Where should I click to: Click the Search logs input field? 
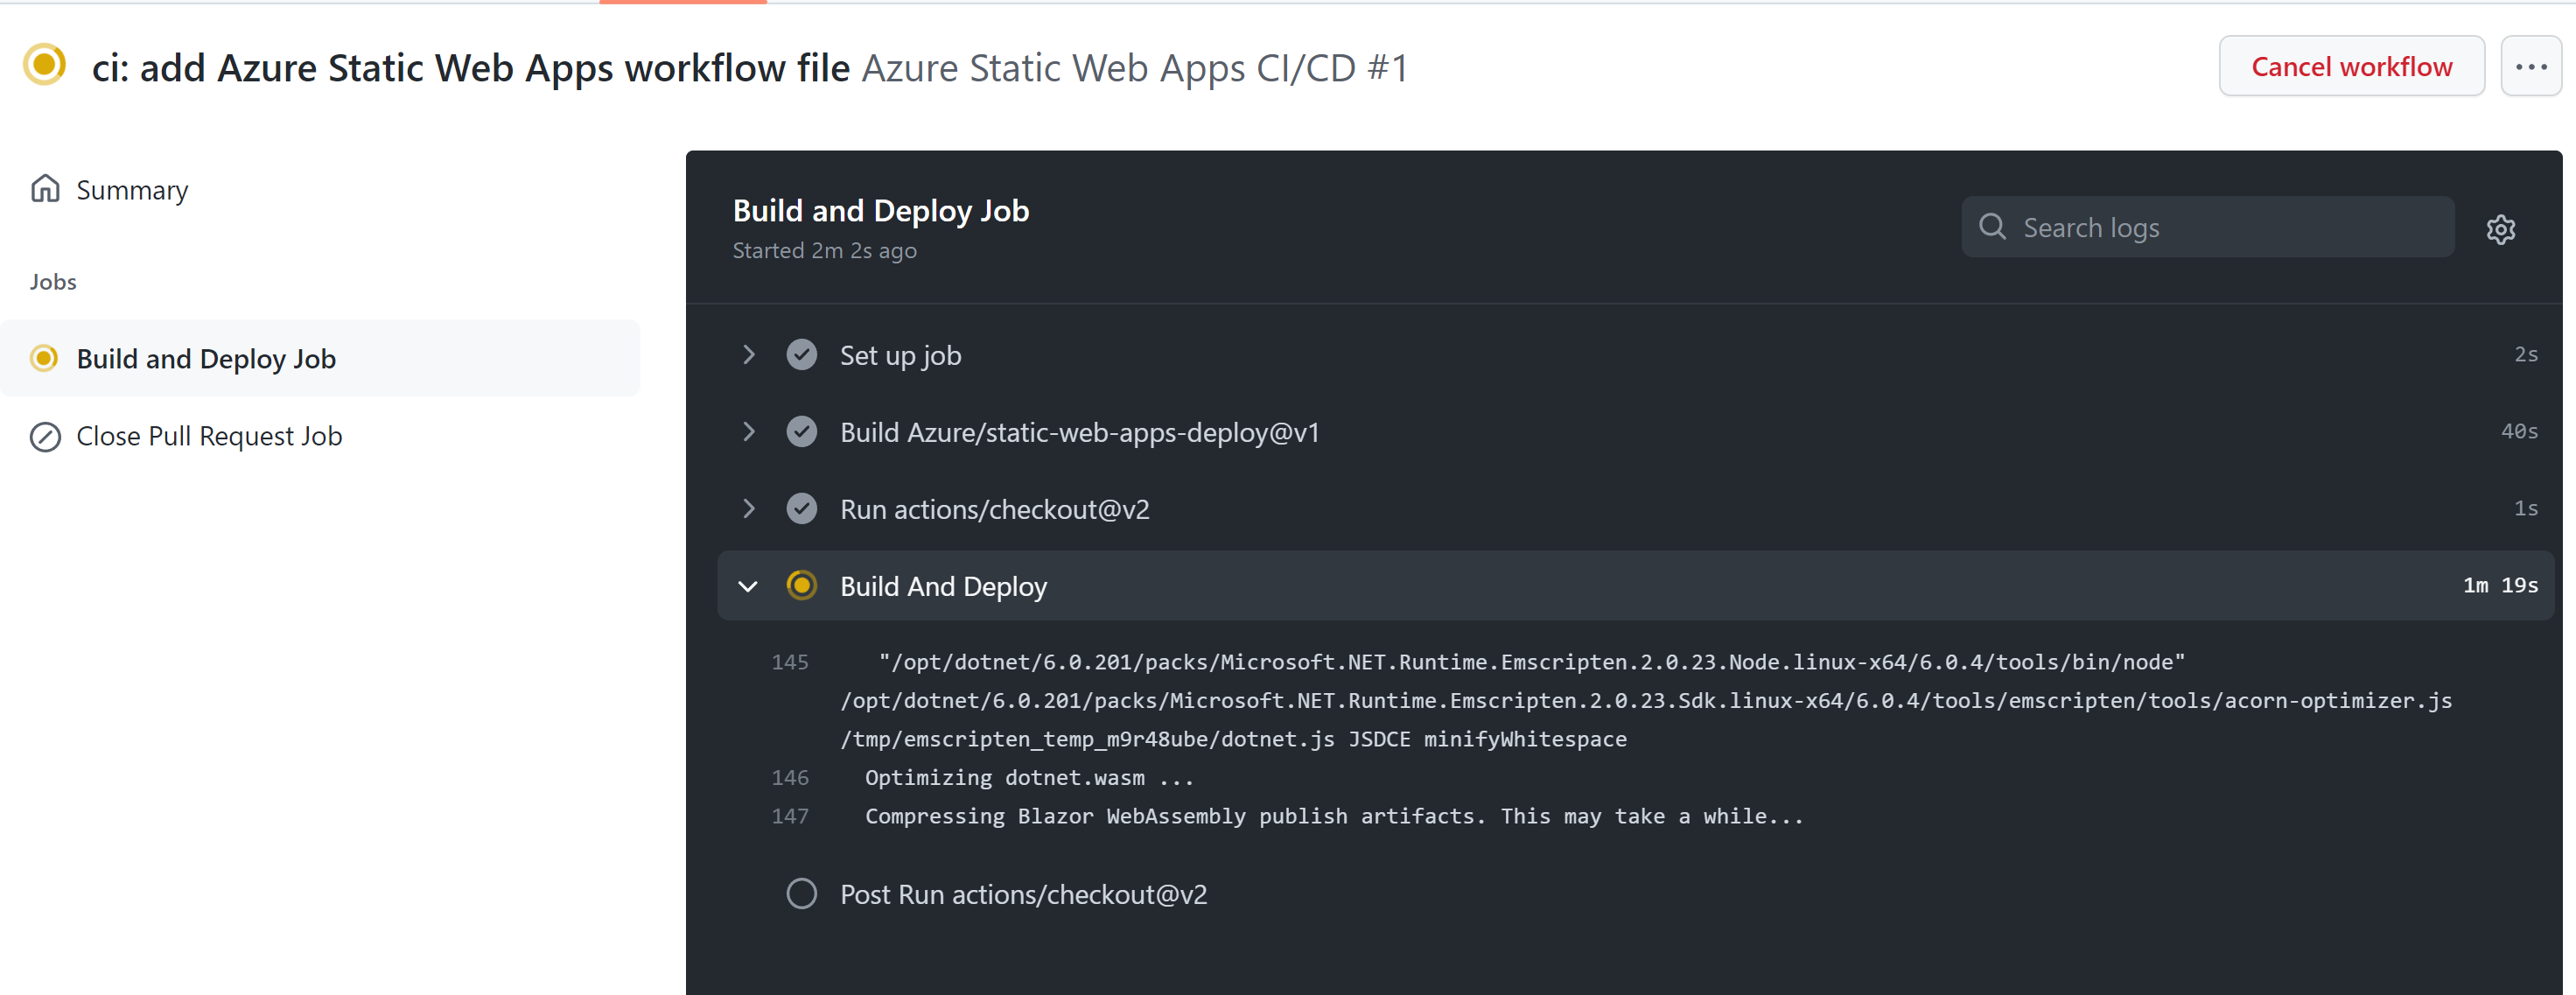(2207, 225)
